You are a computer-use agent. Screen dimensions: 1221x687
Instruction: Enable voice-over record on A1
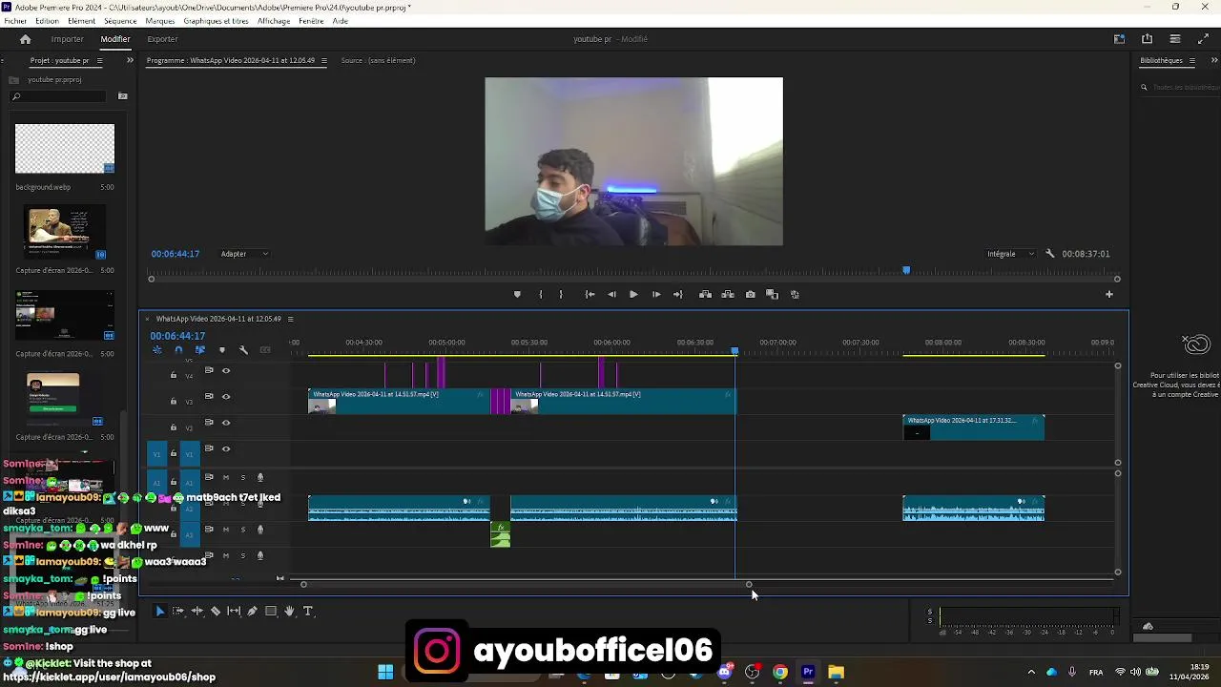click(259, 477)
